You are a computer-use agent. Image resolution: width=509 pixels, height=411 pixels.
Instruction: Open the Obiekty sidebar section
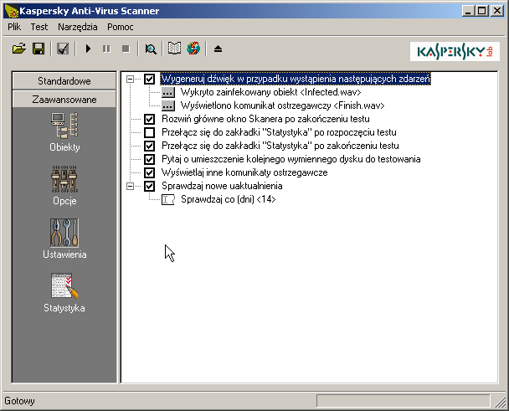point(64,131)
